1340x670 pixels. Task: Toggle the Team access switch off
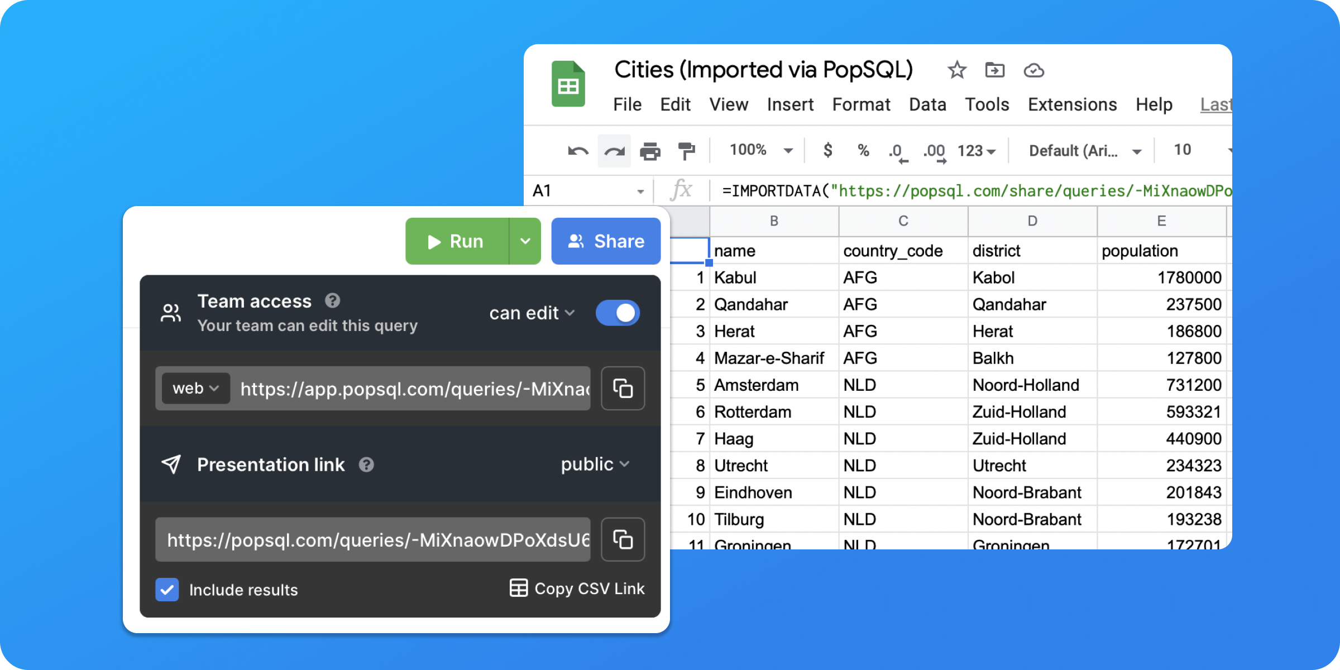coord(618,313)
